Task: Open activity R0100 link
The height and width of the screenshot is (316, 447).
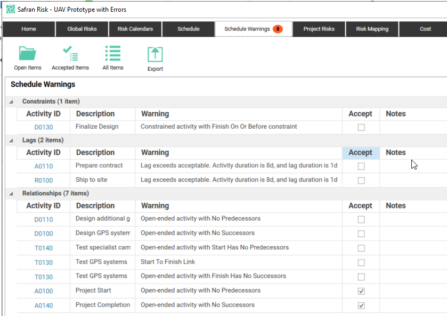Action: click(x=44, y=180)
